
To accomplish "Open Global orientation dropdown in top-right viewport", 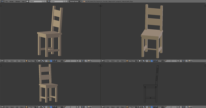I will point(161,61).
